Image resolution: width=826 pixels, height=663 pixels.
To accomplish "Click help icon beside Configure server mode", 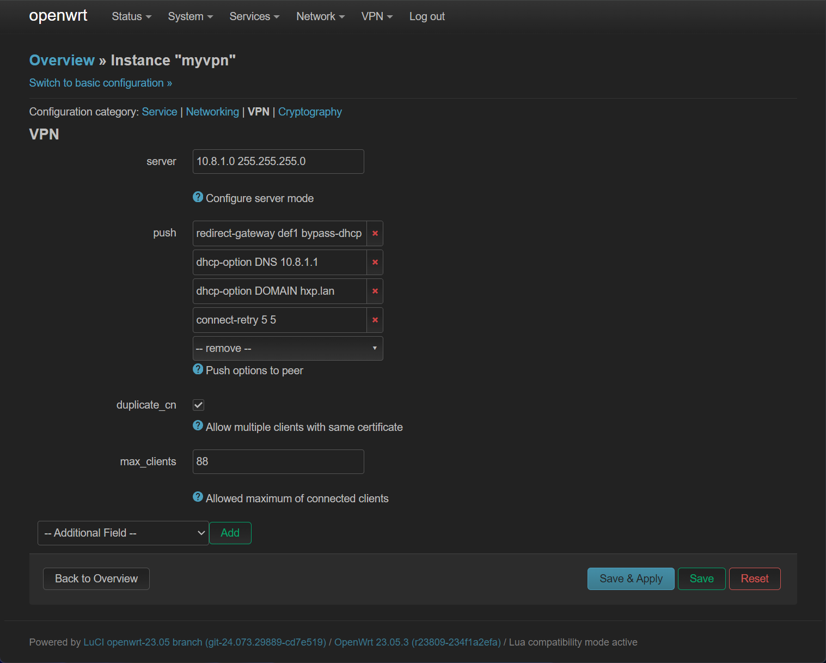I will (x=198, y=197).
